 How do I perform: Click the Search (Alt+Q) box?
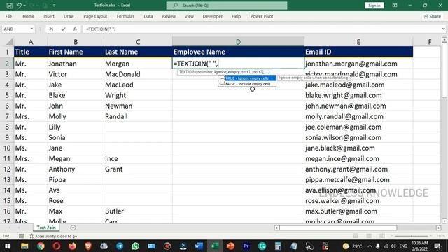tap(227, 6)
